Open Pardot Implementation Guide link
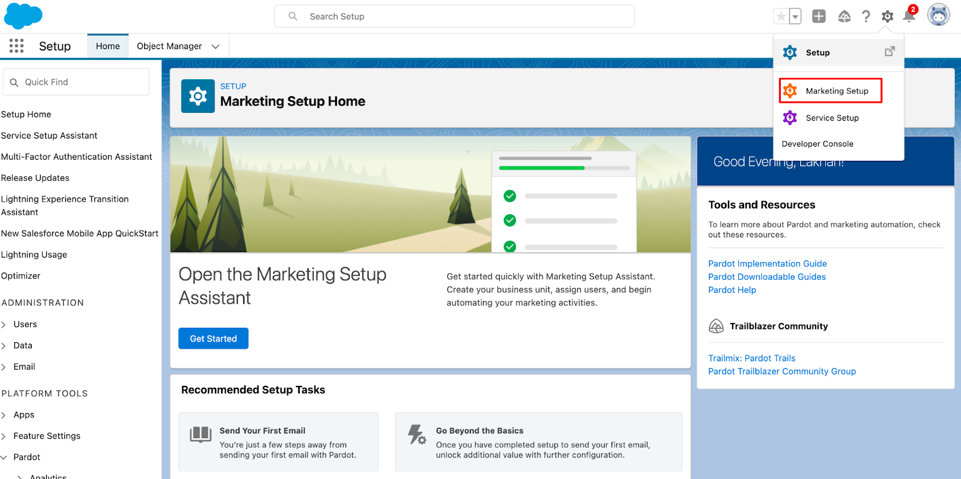Screen dimensions: 961x479 coord(768,264)
